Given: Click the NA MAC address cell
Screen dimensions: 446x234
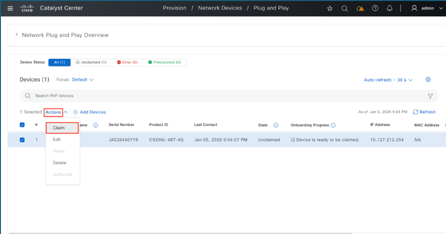Looking at the screenshot, I should 417,140.
